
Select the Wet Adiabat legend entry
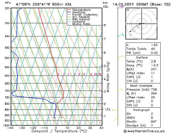coord(79,19)
